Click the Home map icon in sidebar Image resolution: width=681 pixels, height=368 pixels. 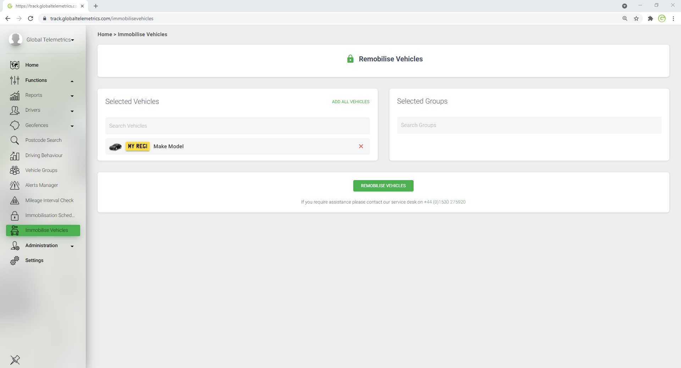tap(15, 65)
